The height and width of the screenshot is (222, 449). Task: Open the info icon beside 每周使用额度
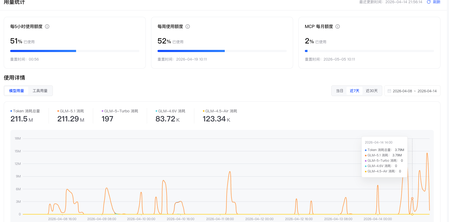188,26
